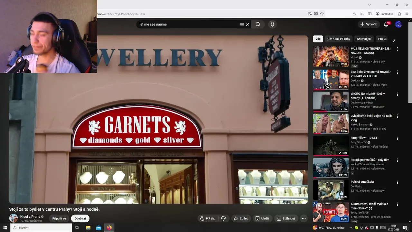412x232 pixels.
Task: Click the YouTube search magnifier button
Action: tap(258, 24)
